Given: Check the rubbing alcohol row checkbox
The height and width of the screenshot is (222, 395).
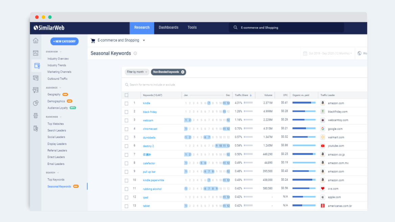Looking at the screenshot, I should pos(126,189).
